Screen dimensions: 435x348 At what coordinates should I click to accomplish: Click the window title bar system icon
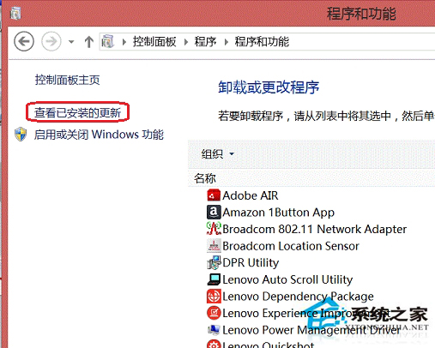point(15,13)
